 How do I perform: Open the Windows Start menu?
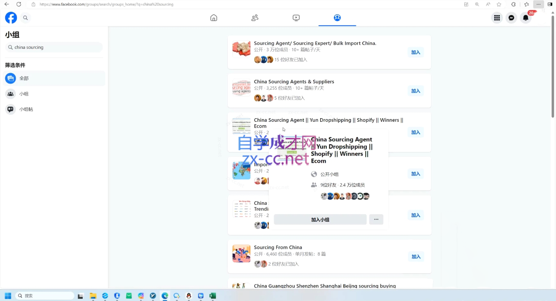8,296
